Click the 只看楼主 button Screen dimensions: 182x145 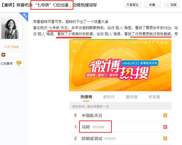click(x=133, y=5)
